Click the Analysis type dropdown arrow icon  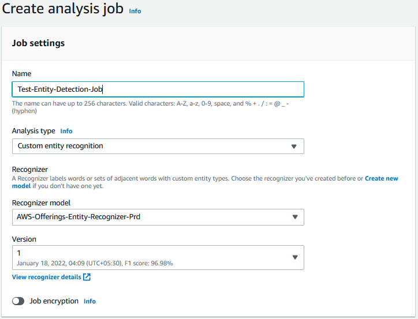pos(294,147)
